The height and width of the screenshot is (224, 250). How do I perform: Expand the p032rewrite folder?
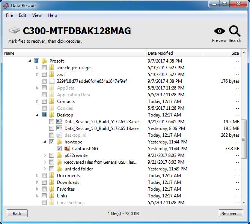click(x=45, y=155)
